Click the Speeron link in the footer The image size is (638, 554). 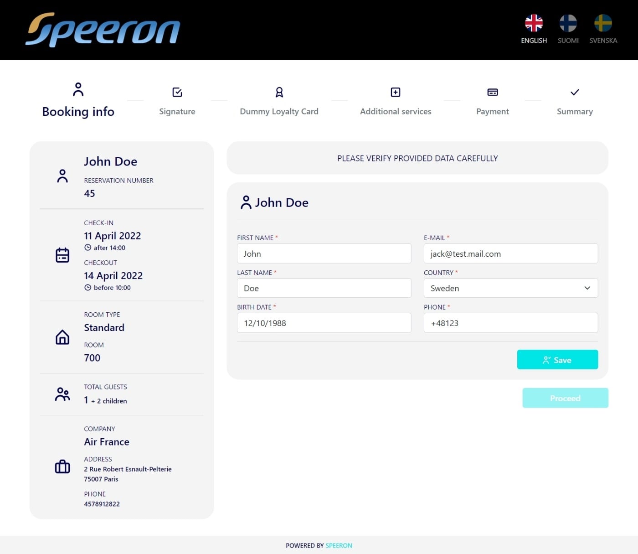339,545
